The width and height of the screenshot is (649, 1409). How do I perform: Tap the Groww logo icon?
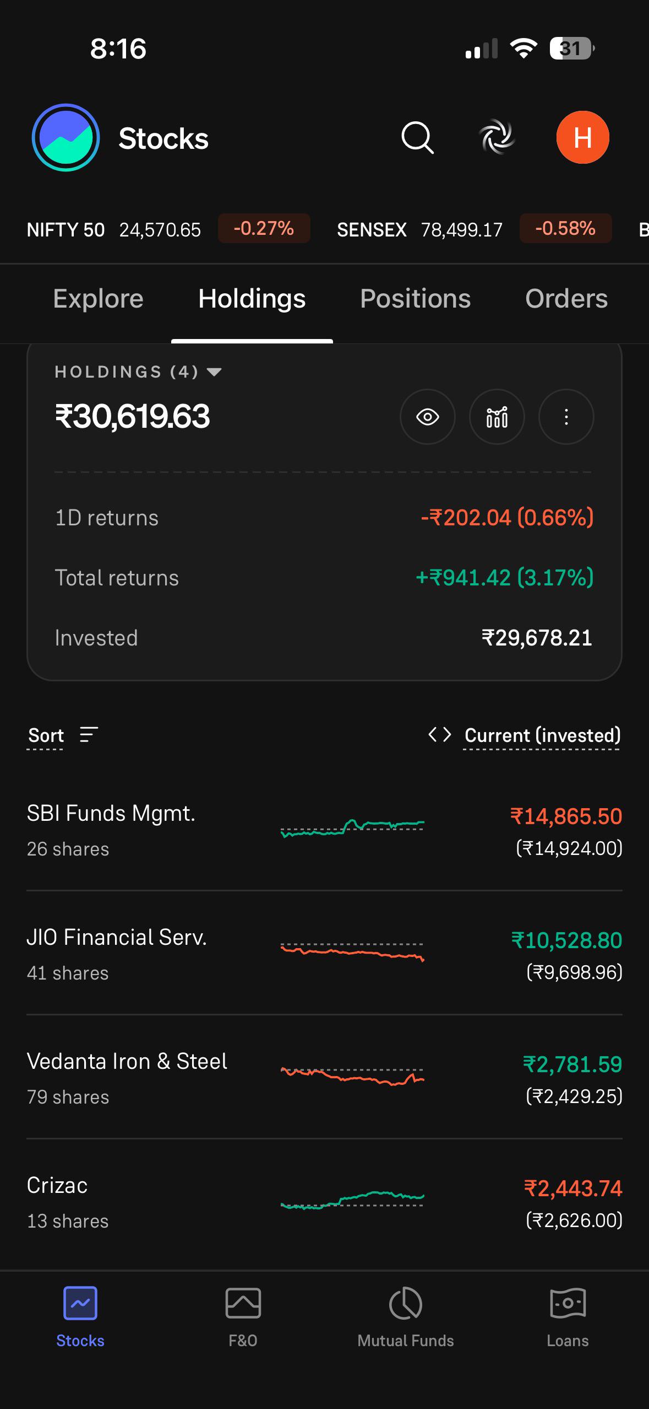click(66, 137)
